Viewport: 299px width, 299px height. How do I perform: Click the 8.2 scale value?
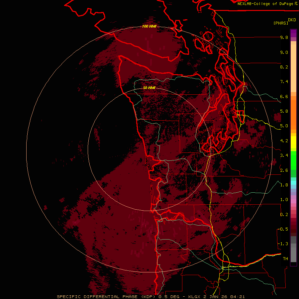[x=284, y=67]
